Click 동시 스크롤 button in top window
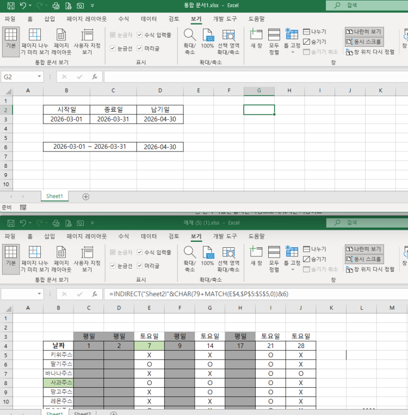The width and height of the screenshot is (408, 415). tap(364, 41)
